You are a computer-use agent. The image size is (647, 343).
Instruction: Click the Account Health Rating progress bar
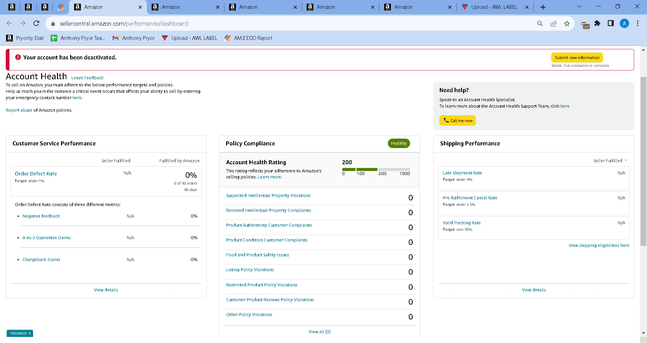tap(376, 169)
